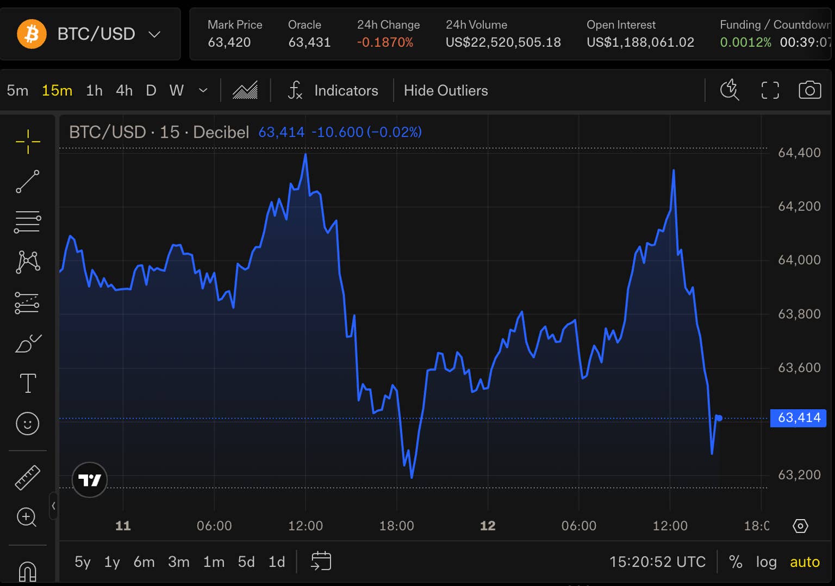Select the 5d date range

tap(246, 562)
